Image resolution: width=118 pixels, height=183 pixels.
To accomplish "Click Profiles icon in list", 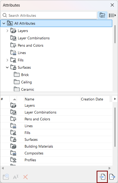I will pos(13,160).
